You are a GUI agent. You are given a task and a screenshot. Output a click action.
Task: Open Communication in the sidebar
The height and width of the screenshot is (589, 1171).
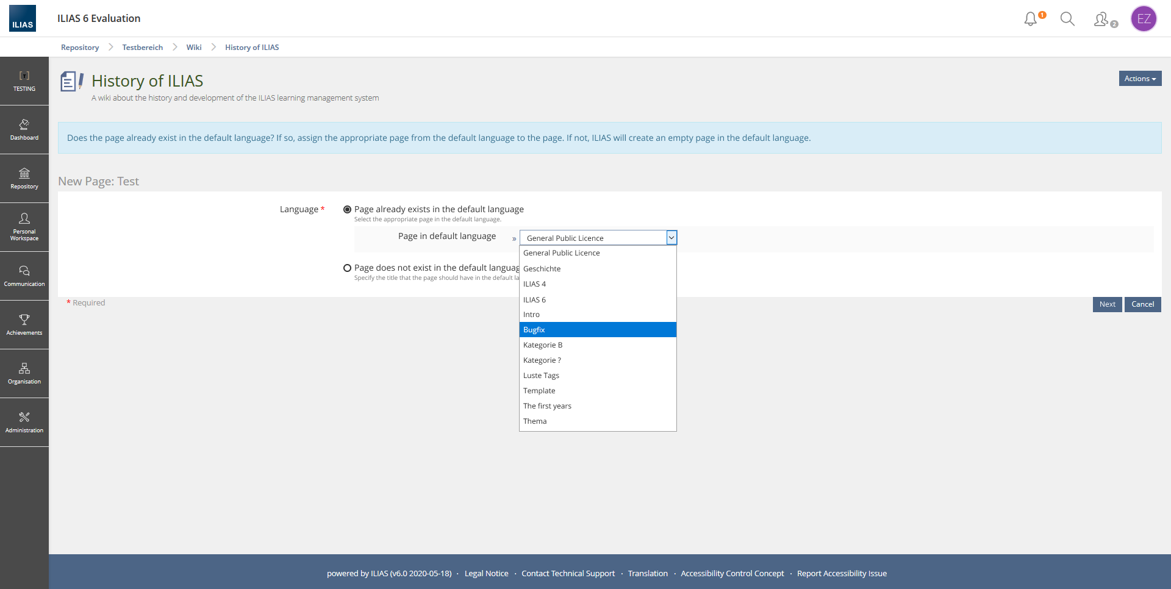pos(24,276)
